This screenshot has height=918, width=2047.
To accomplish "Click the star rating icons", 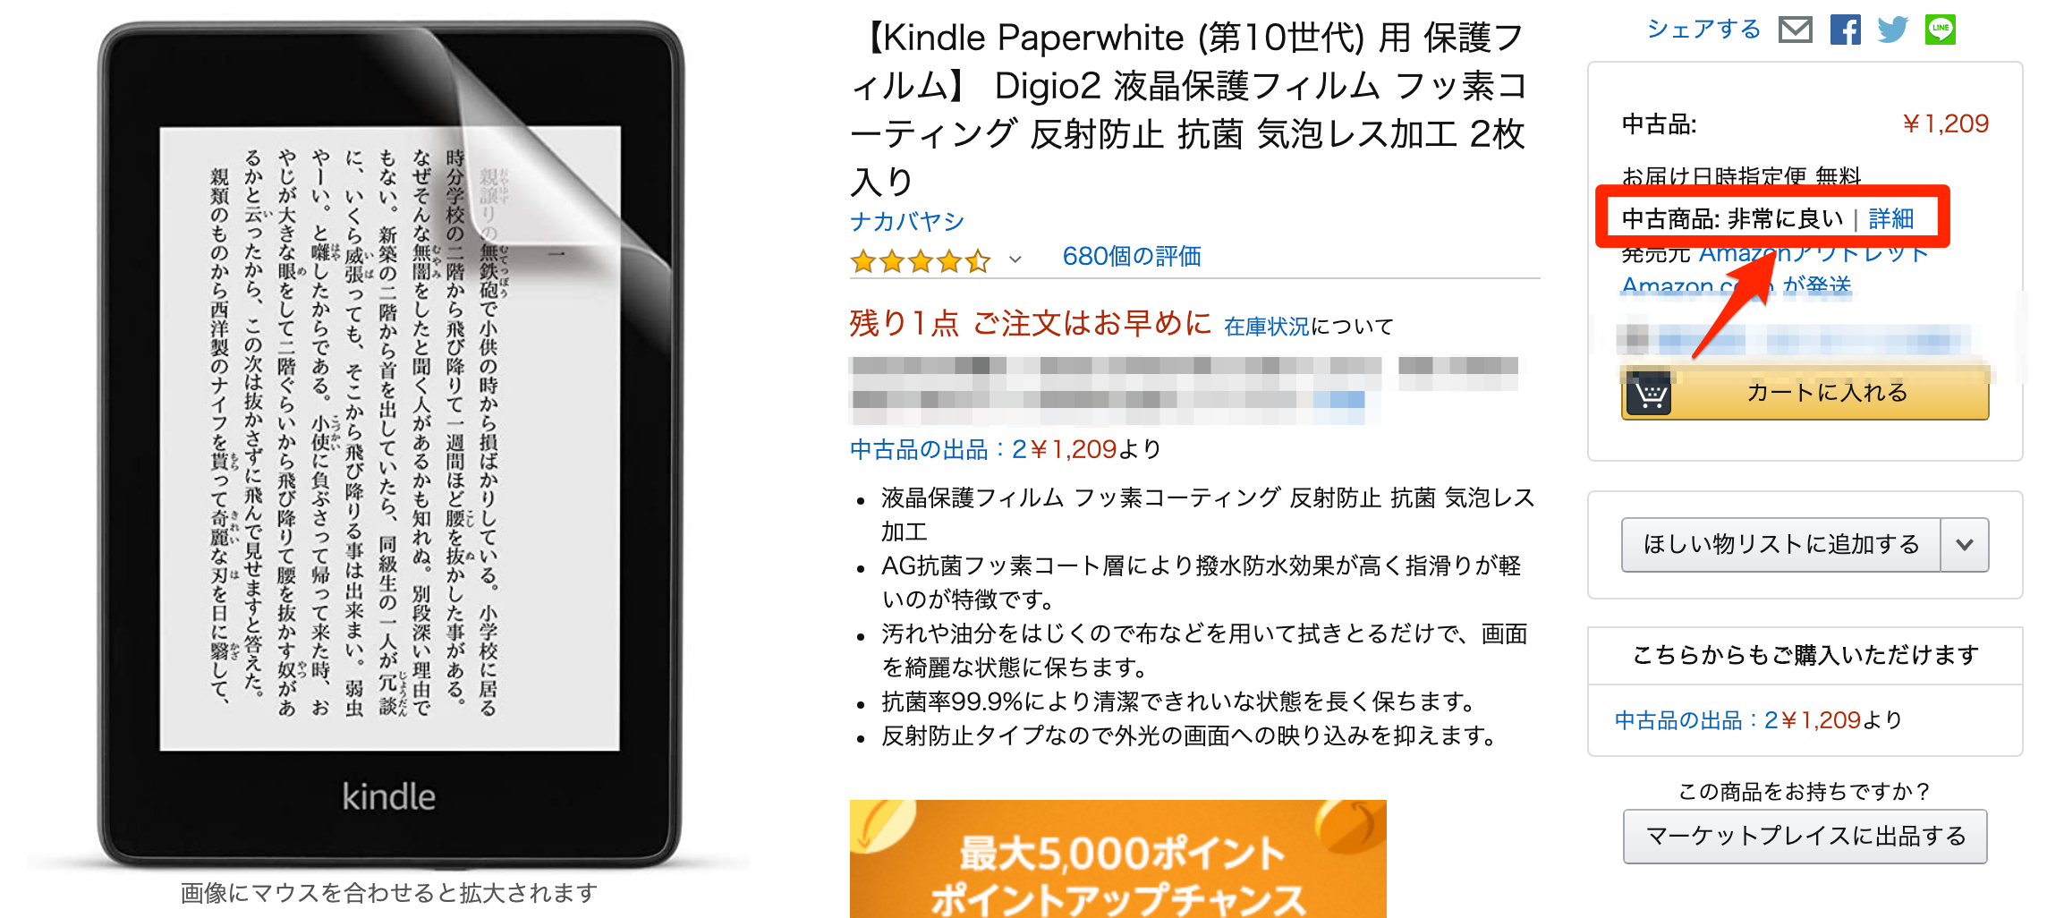I will [921, 261].
